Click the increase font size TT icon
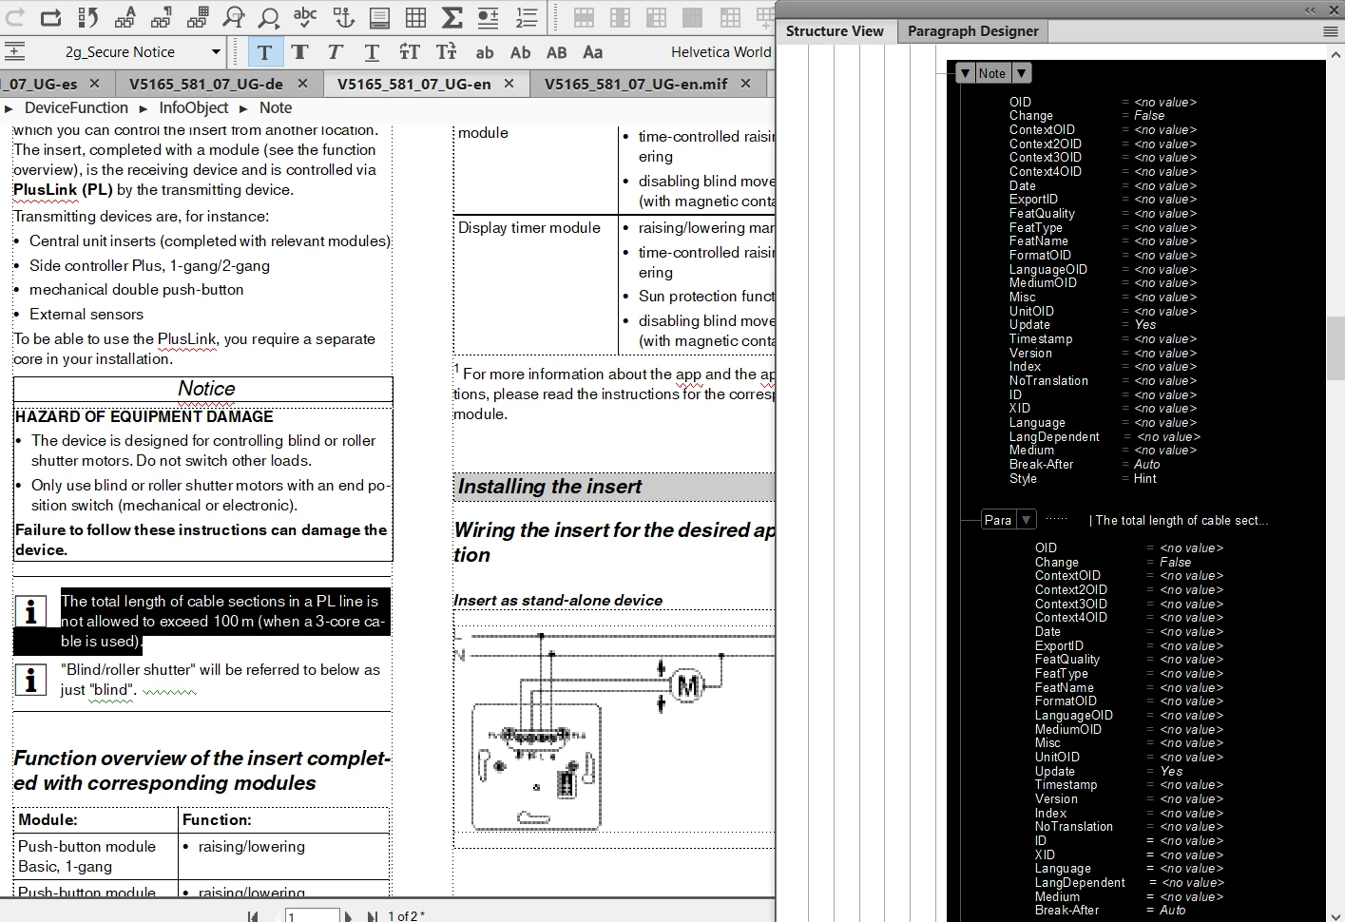Viewport: 1345px width, 922px height. [x=410, y=52]
